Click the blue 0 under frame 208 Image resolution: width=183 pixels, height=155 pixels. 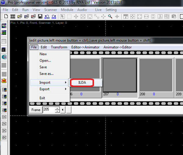pos(154,94)
